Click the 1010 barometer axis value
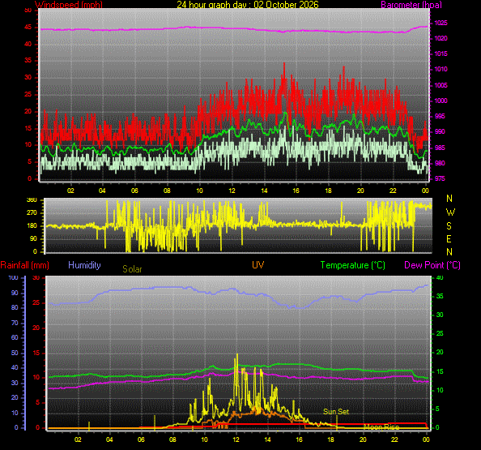The width and height of the screenshot is (481, 450). [x=441, y=69]
